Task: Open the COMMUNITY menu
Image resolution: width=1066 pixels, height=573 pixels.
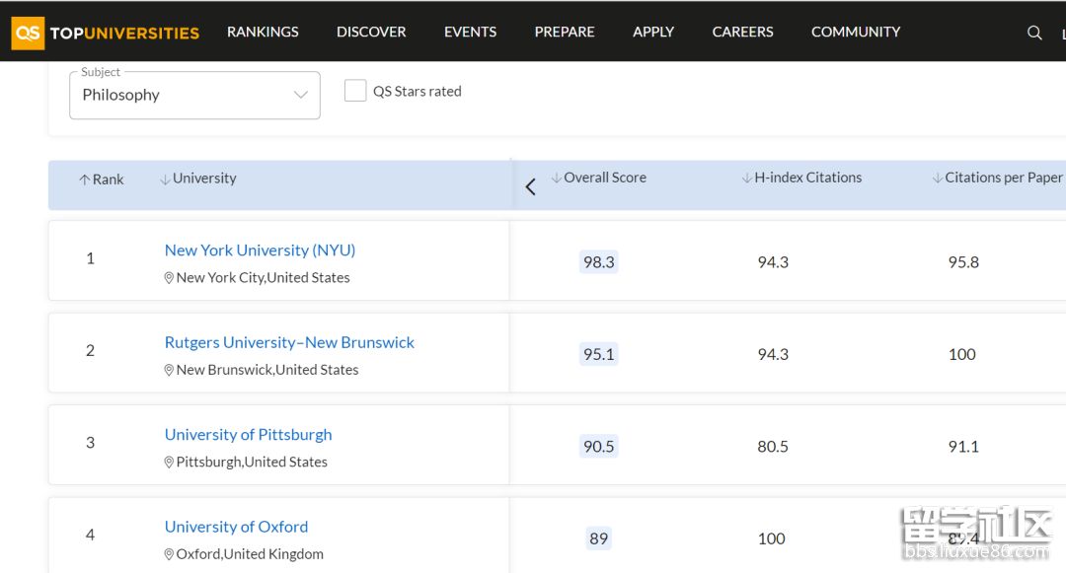Action: click(x=855, y=32)
